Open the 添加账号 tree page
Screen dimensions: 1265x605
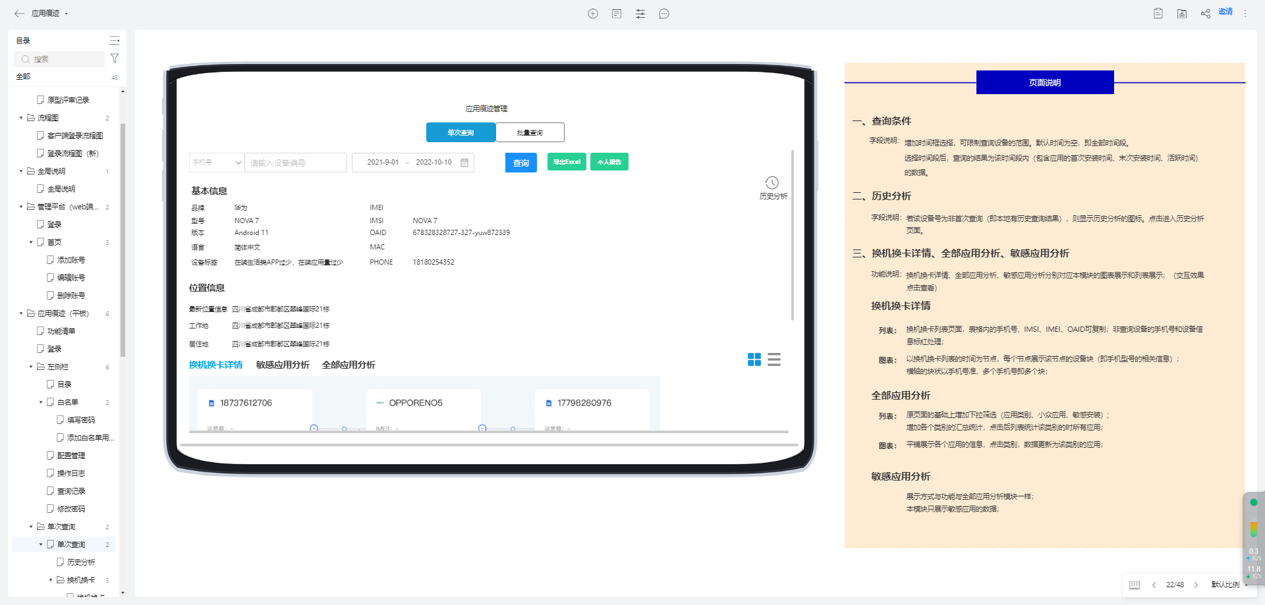click(x=71, y=260)
